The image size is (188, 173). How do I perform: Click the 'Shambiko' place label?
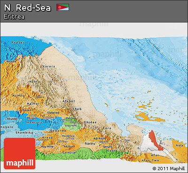click(x=24, y=133)
